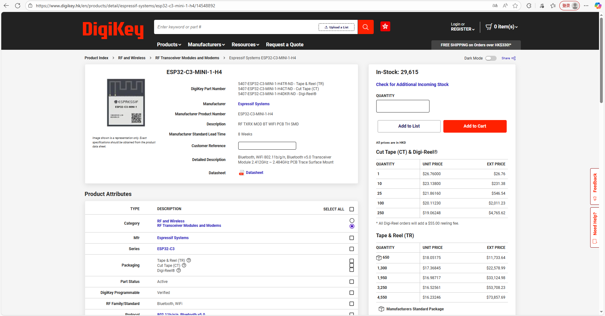
Task: Select RF Transceiver Modules and Modems radio
Action: click(x=352, y=226)
